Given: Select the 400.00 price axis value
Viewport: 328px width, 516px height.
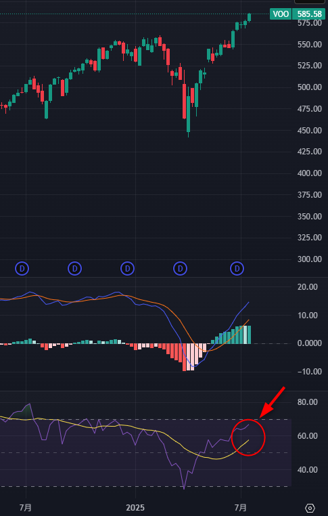Looking at the screenshot, I should pos(310,173).
